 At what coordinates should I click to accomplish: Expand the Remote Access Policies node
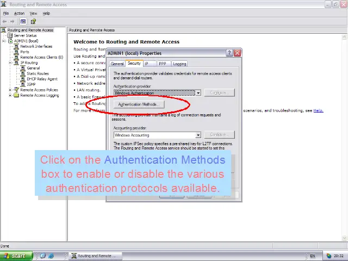tap(10, 90)
